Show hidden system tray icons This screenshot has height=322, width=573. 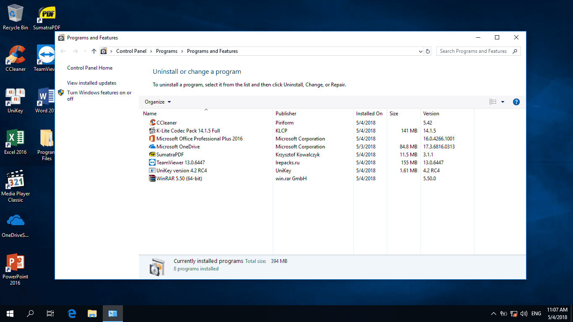coord(494,314)
